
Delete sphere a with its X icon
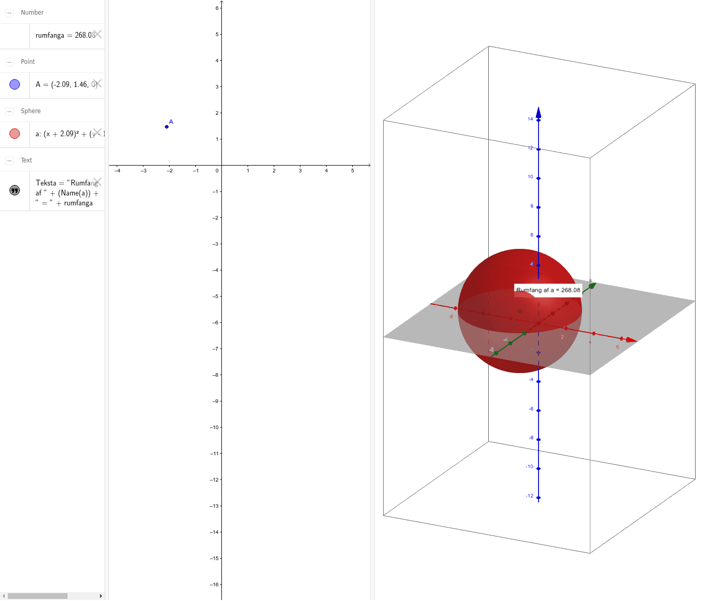[x=97, y=133]
